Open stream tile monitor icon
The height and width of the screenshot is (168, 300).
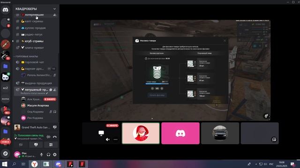click(x=101, y=133)
